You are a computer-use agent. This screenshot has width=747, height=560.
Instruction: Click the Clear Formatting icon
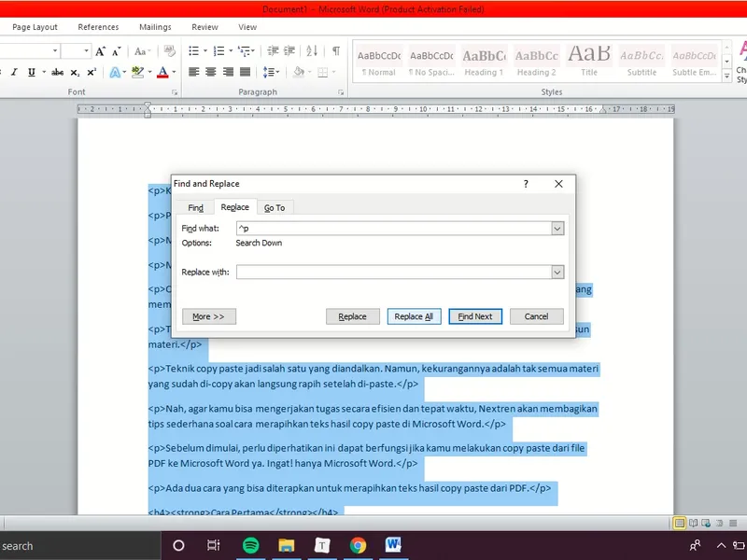tap(170, 50)
